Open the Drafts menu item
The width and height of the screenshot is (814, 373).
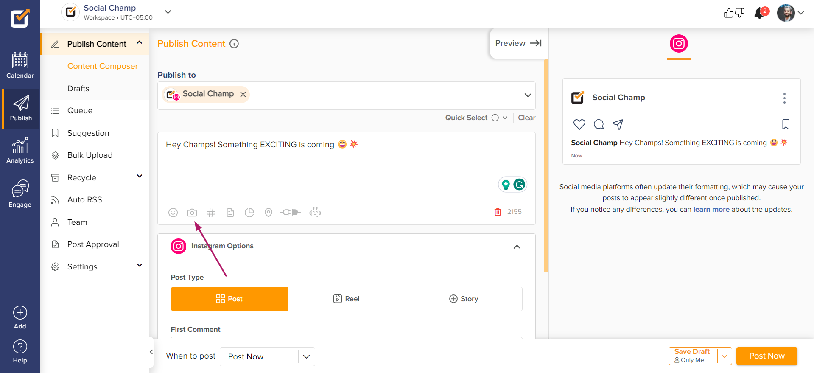coord(78,89)
